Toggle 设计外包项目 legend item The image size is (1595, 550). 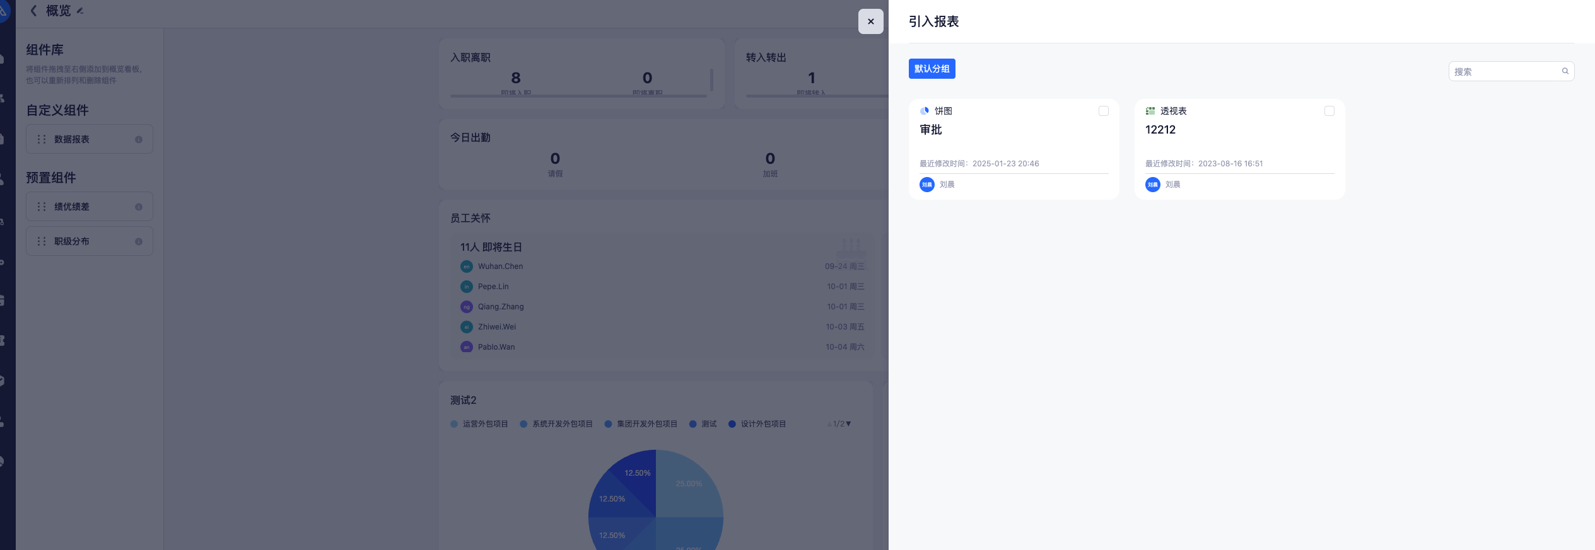point(757,424)
